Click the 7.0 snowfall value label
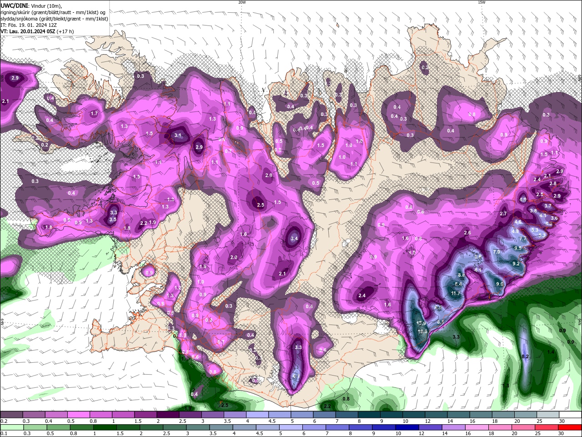582x437 pixels. (x=497, y=252)
